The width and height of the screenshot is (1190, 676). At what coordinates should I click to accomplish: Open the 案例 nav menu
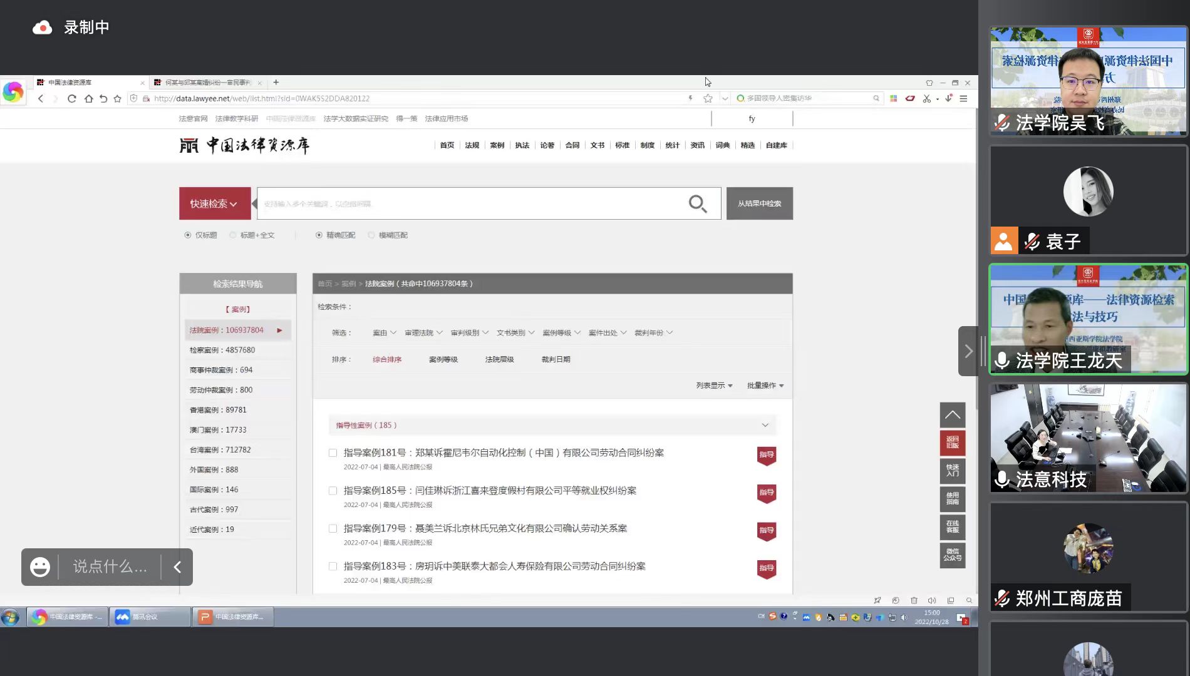[x=497, y=145]
